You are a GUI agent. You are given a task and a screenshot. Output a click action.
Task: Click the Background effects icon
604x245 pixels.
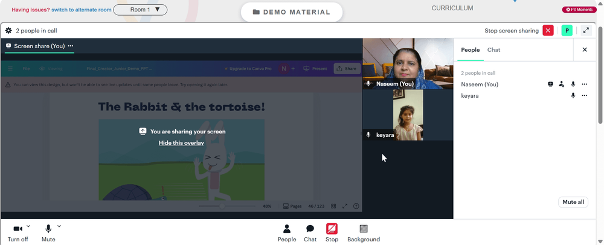tap(364, 233)
